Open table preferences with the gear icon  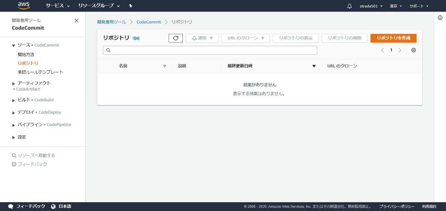click(x=413, y=50)
